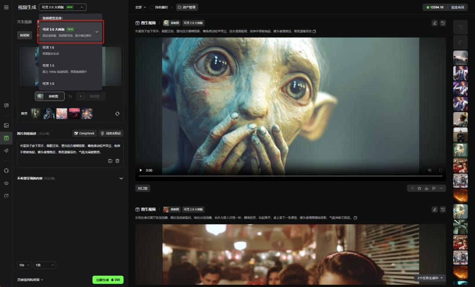Screen dimensions: 475x287
Task: Open the 10s duration dropdown
Action: [x=24, y=265]
